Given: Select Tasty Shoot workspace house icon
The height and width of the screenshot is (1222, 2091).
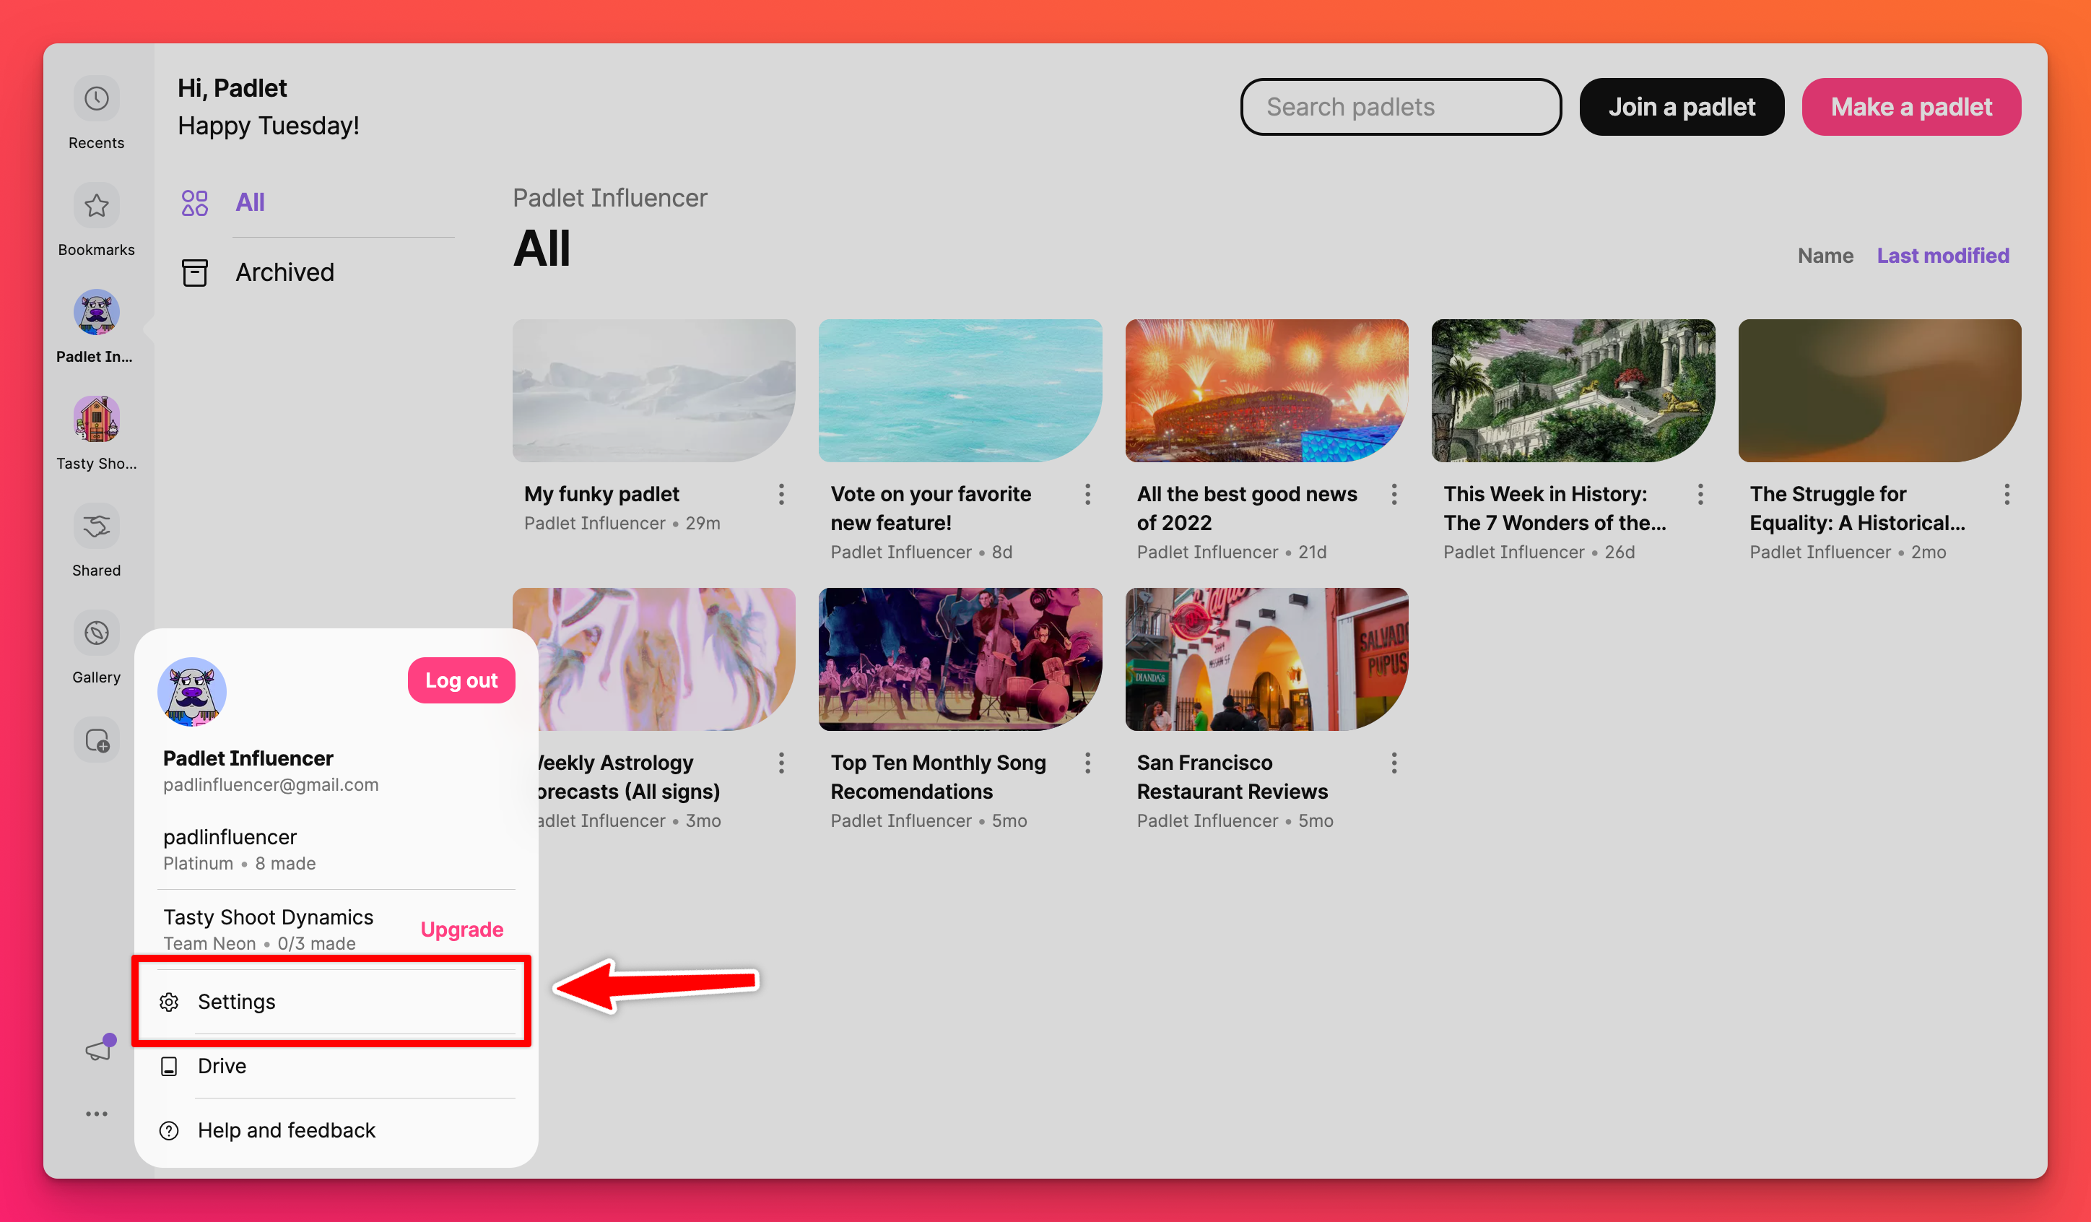Looking at the screenshot, I should [96, 418].
